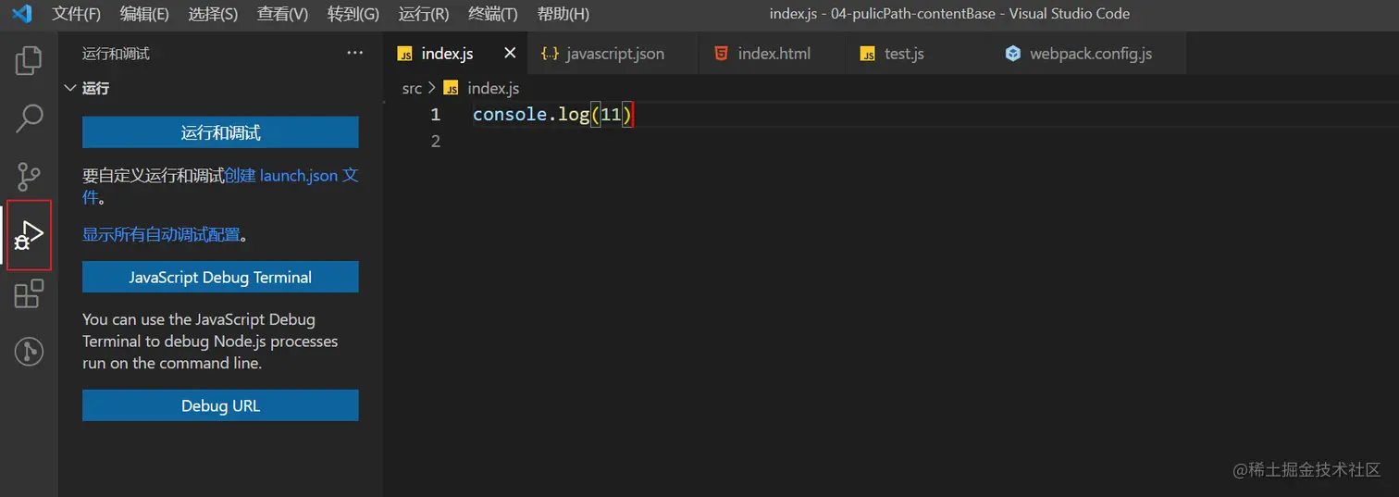Open the Run and Debug view icon
Image resolution: width=1399 pixels, height=497 pixels.
(x=29, y=235)
